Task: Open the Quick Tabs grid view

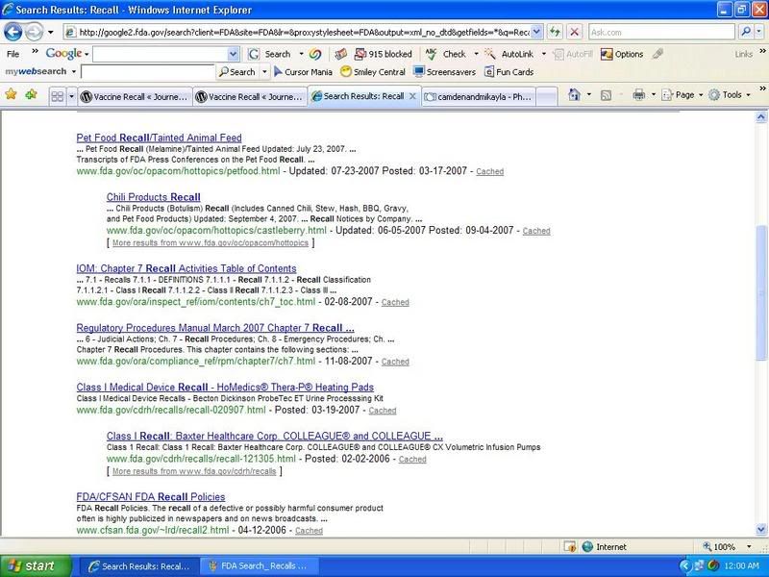Action: (x=58, y=96)
